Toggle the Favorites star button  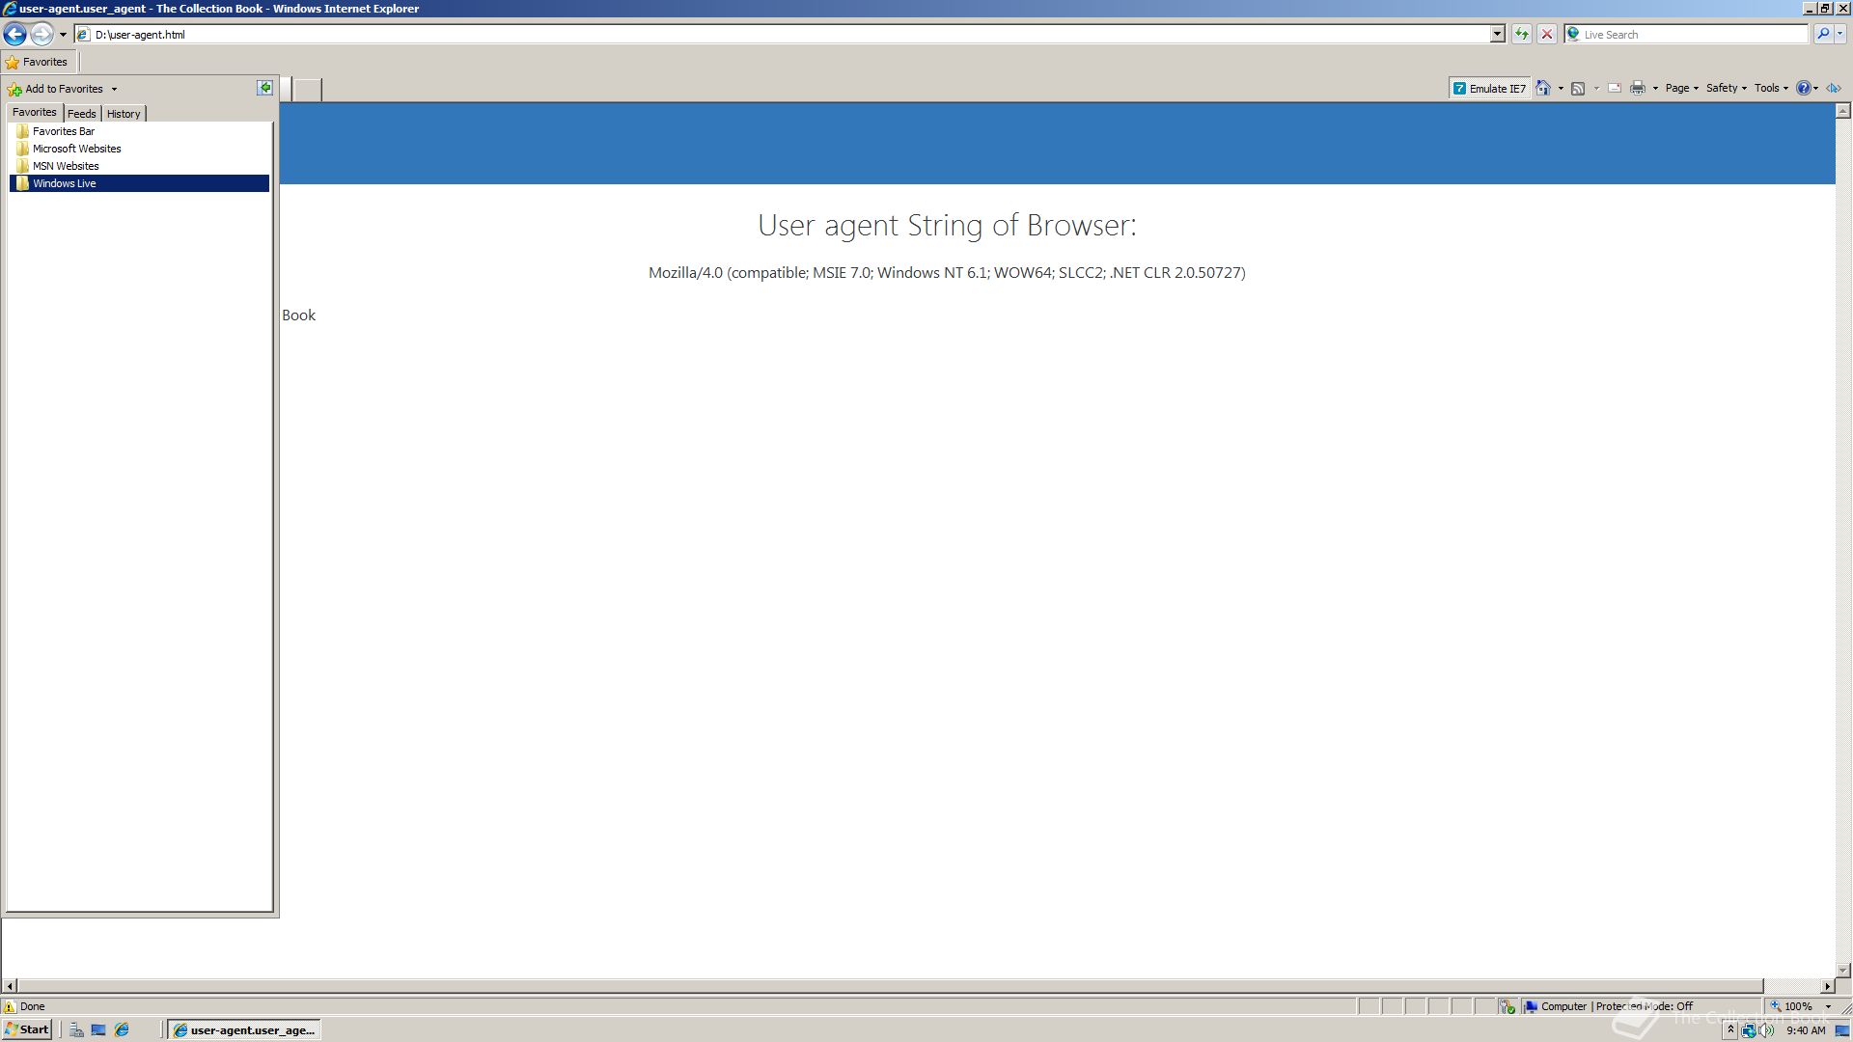[37, 62]
